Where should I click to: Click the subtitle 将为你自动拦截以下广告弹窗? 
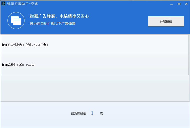[52, 24]
